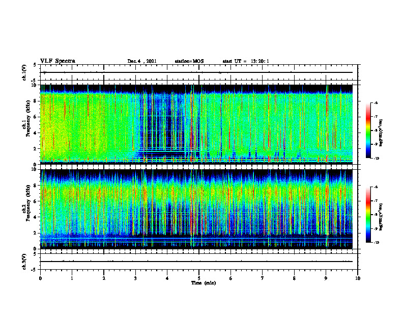The width and height of the screenshot is (403, 312).
Task: Click the "6" kHz tick on ch.2 frequency axis
Action: pos(35,201)
